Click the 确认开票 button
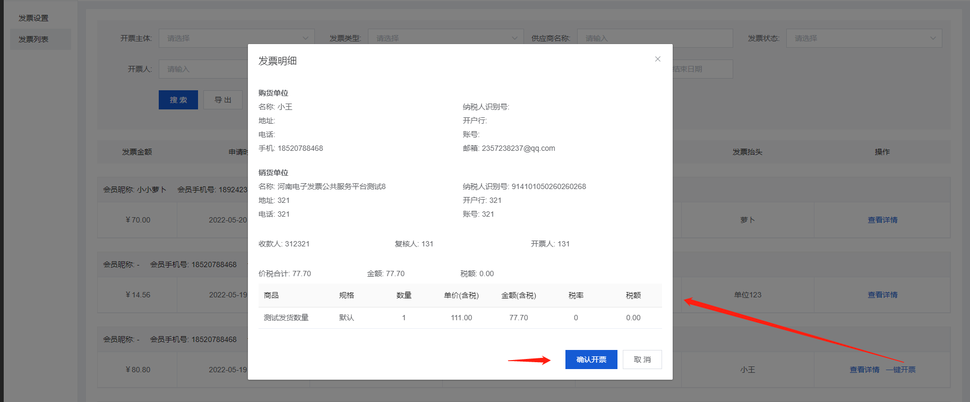This screenshot has height=402, width=970. (x=591, y=360)
